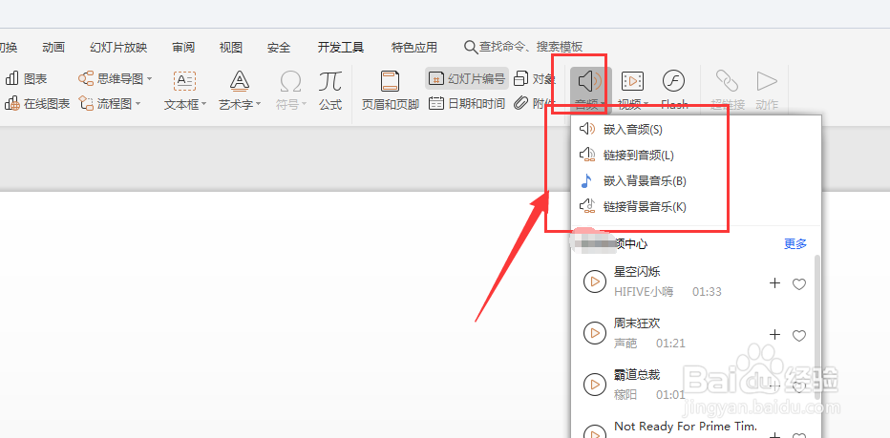This screenshot has width=890, height=438.
Task: Insert an online chart via 在线图表
Action: click(37, 104)
